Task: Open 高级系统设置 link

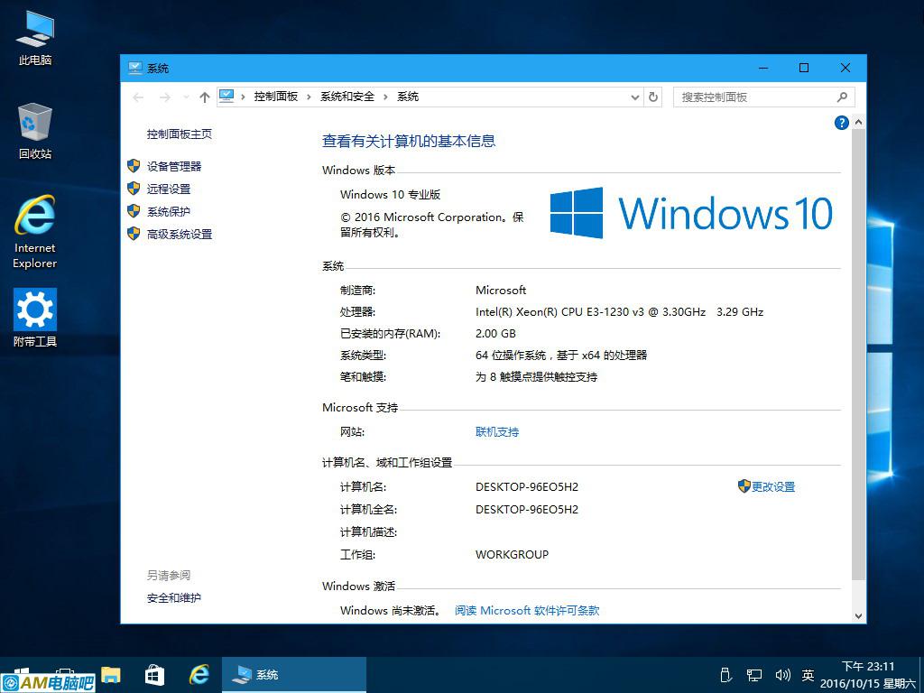Action: [180, 235]
